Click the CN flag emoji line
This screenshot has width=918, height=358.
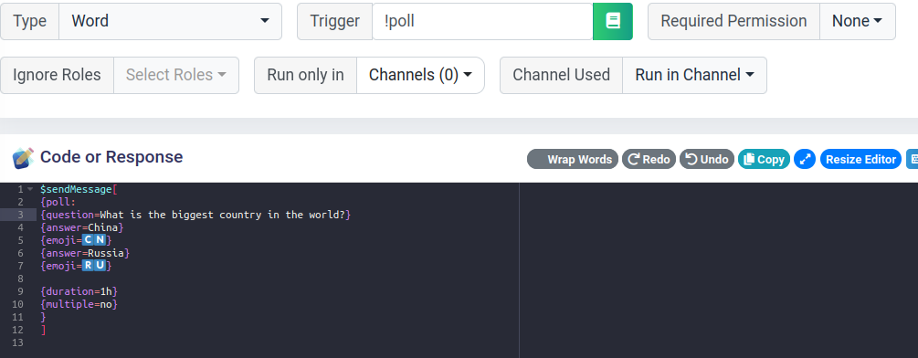(x=76, y=240)
